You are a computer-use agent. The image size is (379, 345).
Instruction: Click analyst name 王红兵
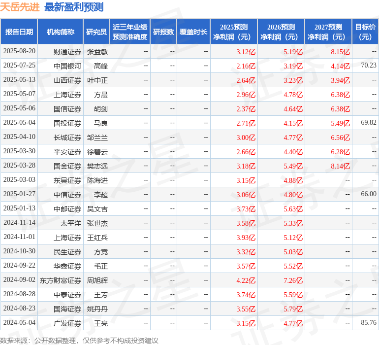tap(97, 238)
